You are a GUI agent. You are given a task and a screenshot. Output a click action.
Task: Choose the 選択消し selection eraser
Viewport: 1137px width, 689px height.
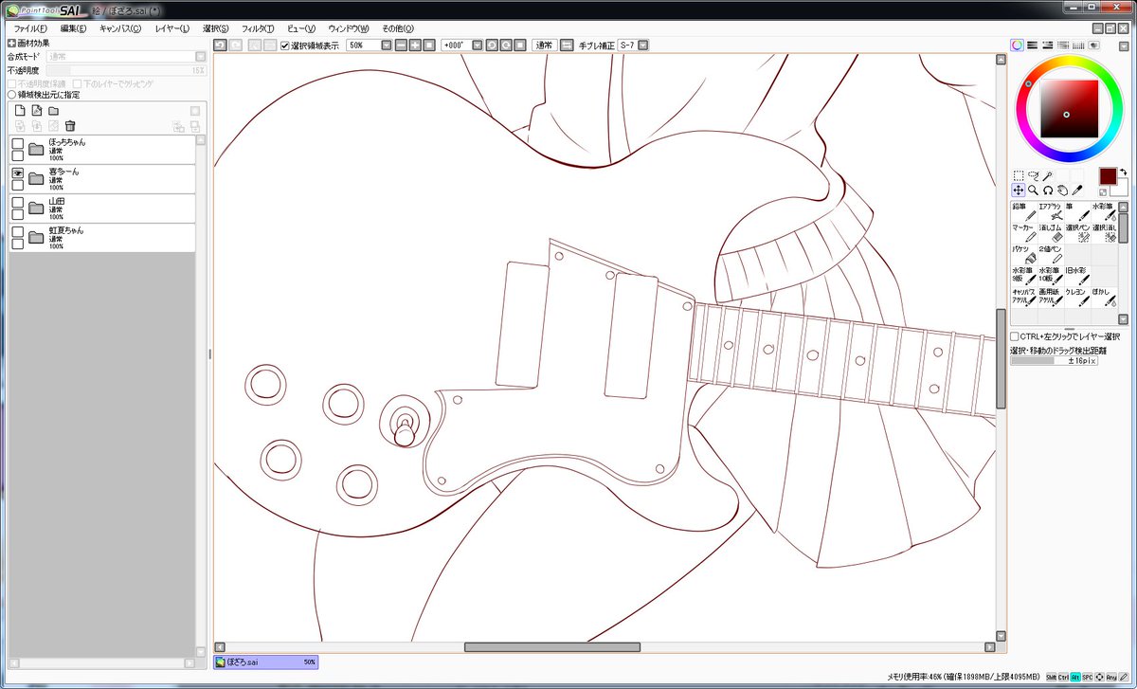pos(1103,233)
